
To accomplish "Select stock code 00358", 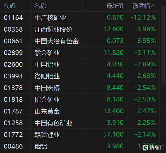I will [13, 29].
